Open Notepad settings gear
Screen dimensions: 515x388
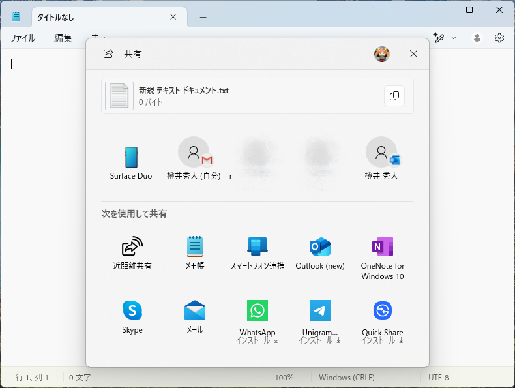coord(499,38)
